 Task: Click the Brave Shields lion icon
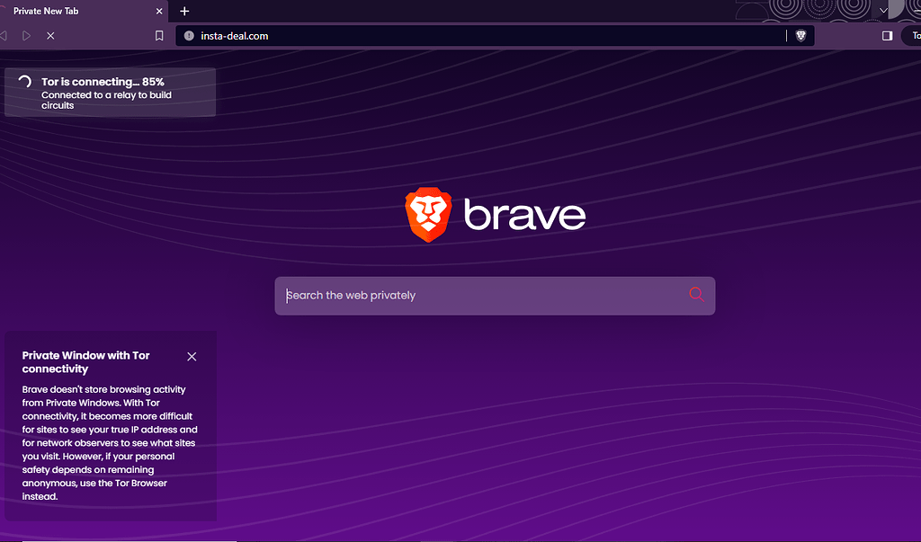[x=799, y=35]
